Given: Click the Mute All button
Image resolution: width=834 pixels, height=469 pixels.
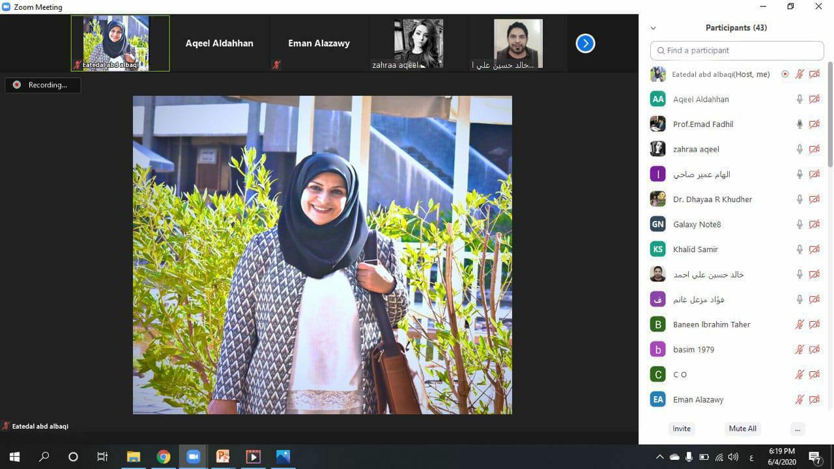Looking at the screenshot, I should (742, 429).
